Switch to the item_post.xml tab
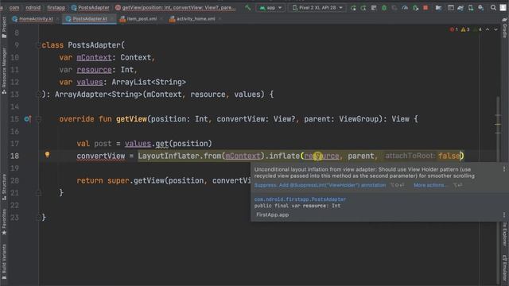Screen dimensions: 509x286 tap(142, 19)
